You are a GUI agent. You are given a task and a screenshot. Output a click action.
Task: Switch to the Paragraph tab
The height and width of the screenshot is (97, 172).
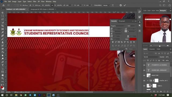tap(122, 21)
